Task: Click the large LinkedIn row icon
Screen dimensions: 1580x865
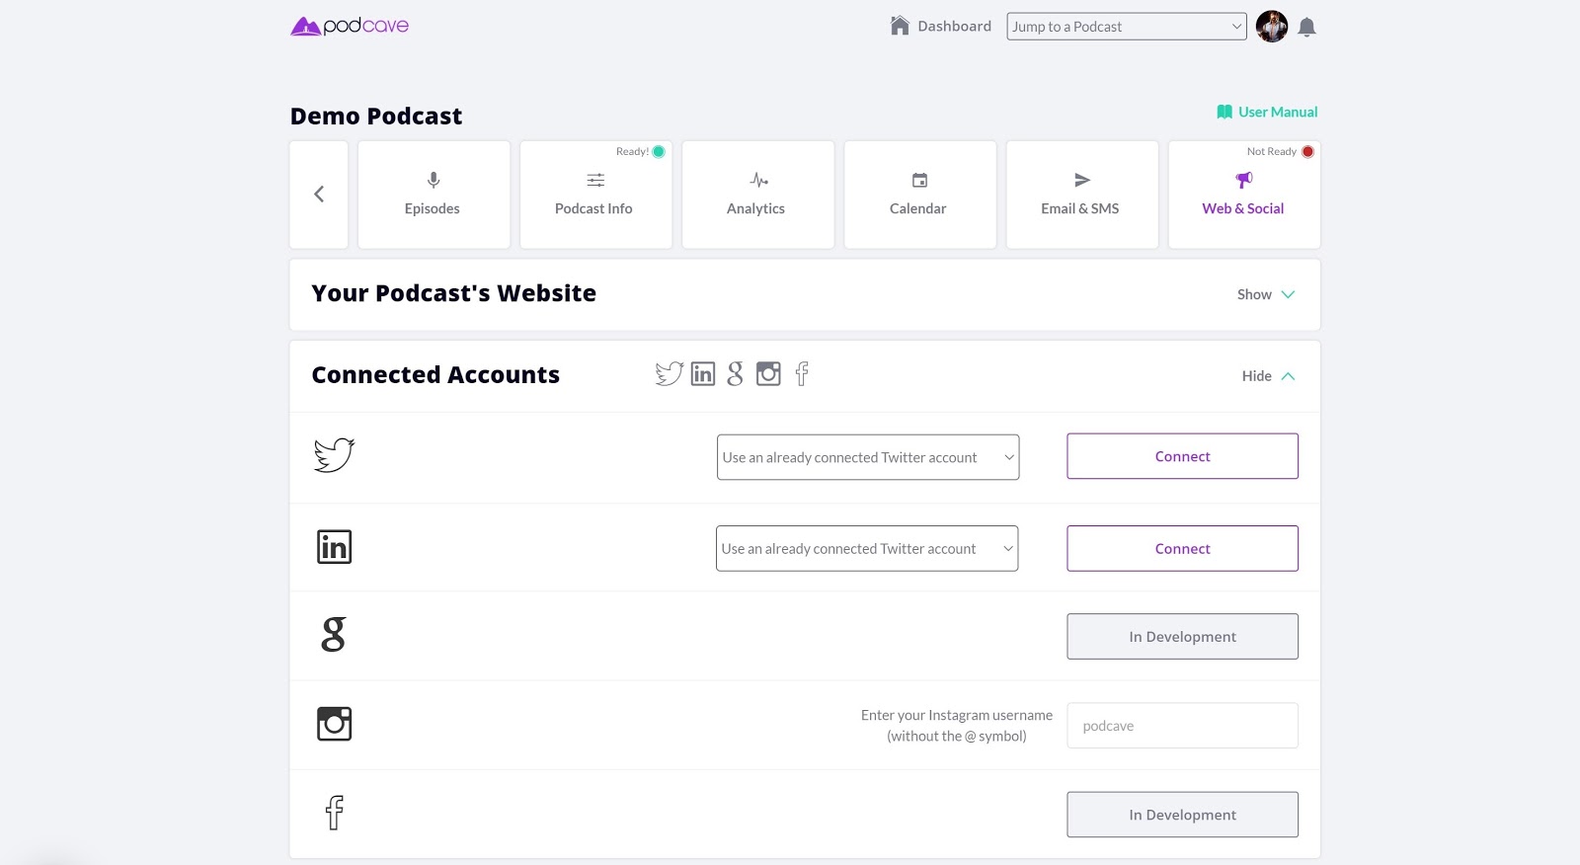Action: point(334,547)
